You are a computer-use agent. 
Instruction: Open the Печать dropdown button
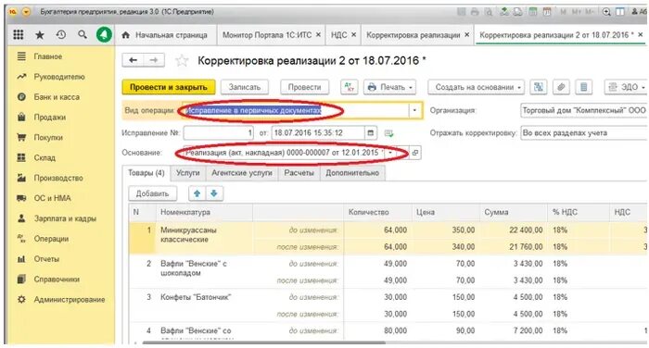tap(390, 87)
